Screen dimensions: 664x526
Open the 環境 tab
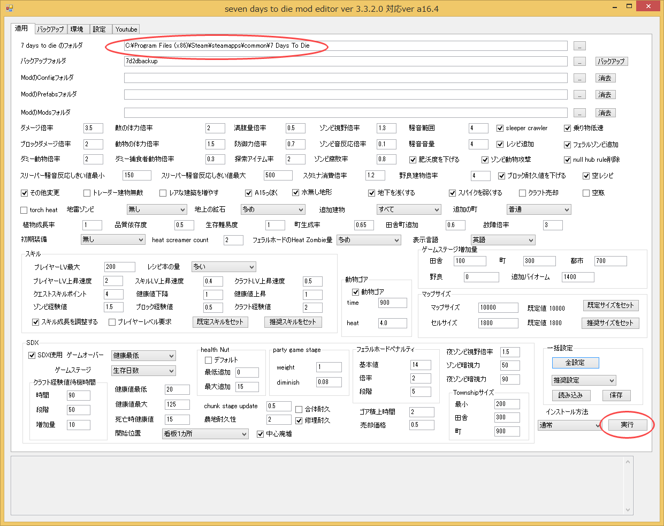coord(77,29)
